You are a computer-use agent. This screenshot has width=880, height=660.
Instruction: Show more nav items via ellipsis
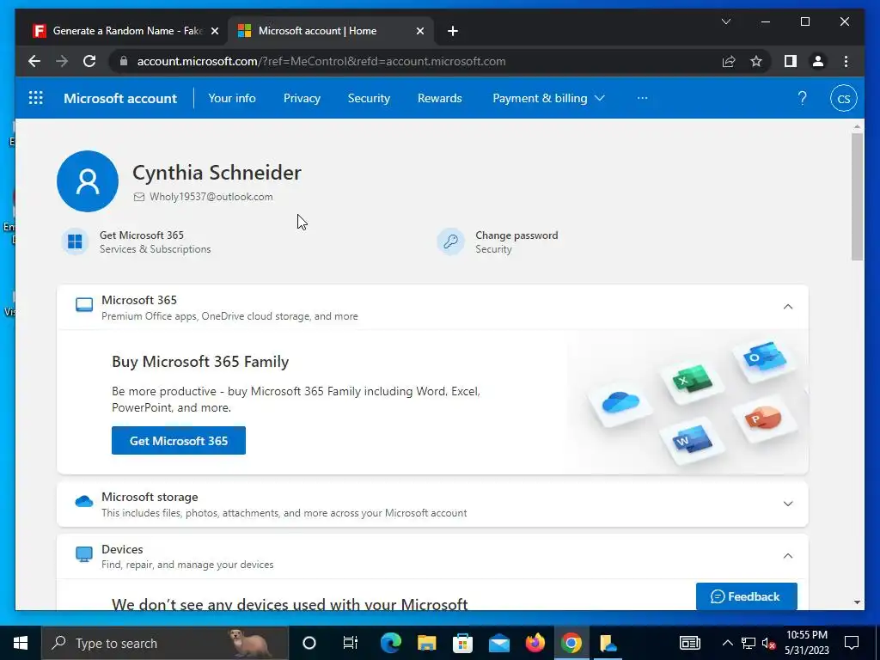642,98
